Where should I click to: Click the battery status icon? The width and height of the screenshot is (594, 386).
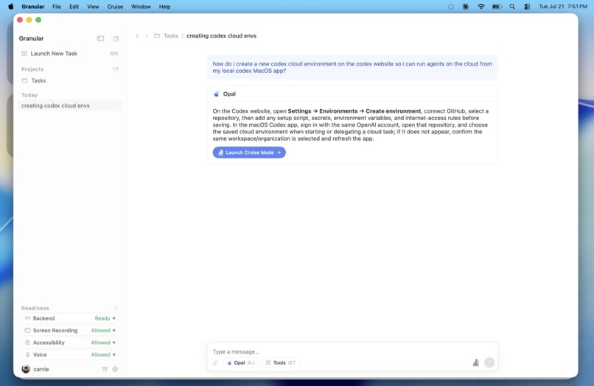497,7
